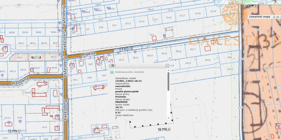Select parcel 41/4 on the map

click(x=45, y=127)
